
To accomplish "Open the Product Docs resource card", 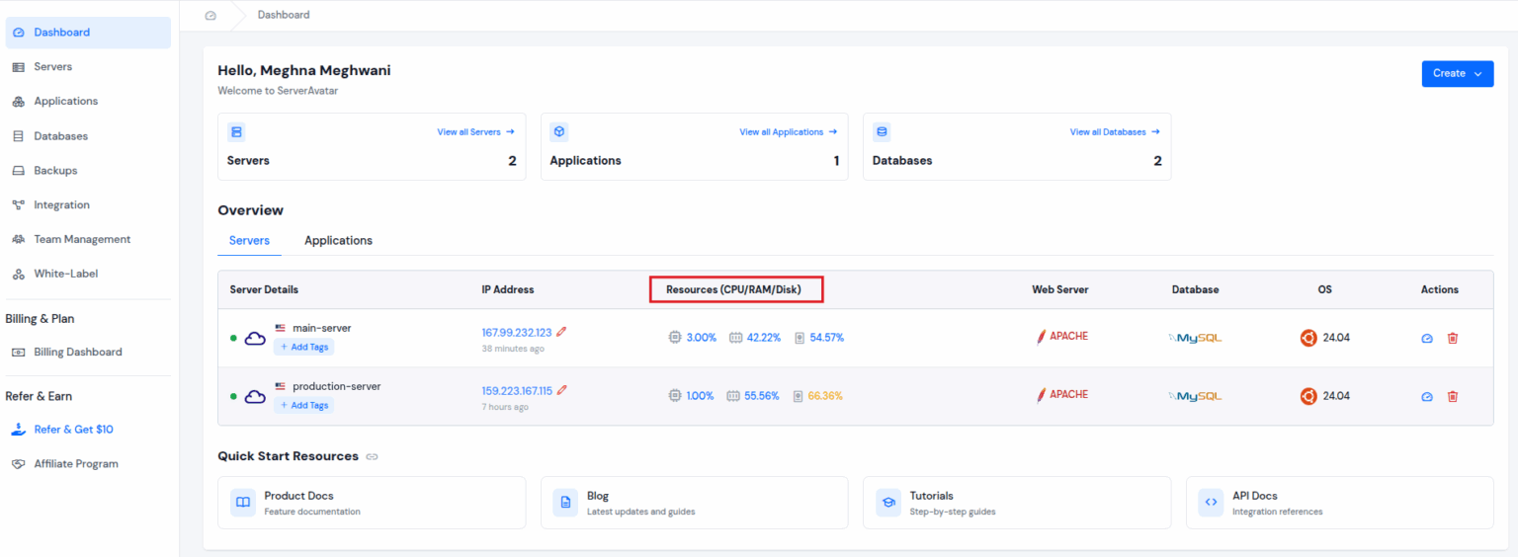I will click(x=371, y=503).
